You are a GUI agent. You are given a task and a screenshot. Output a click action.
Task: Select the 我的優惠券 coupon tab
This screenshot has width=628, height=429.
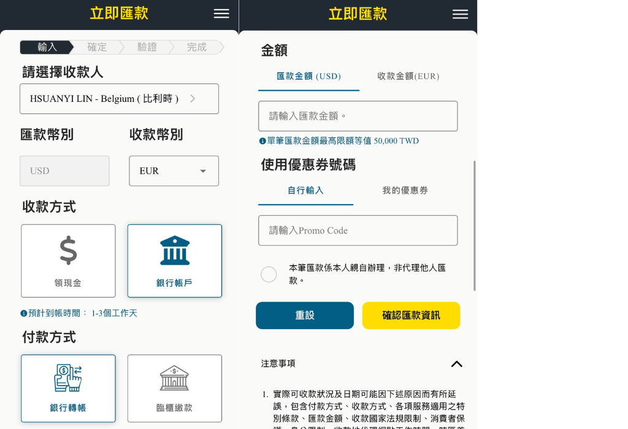pos(405,191)
